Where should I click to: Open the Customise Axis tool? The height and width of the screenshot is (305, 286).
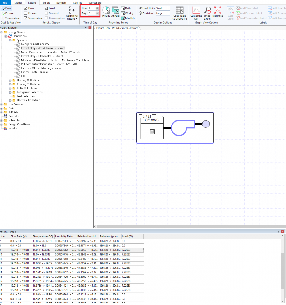196,13
